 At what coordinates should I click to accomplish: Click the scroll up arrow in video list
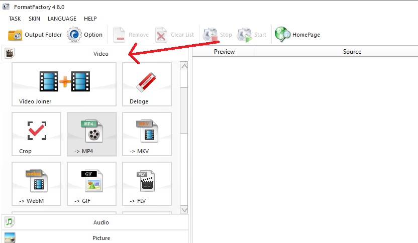pos(184,66)
